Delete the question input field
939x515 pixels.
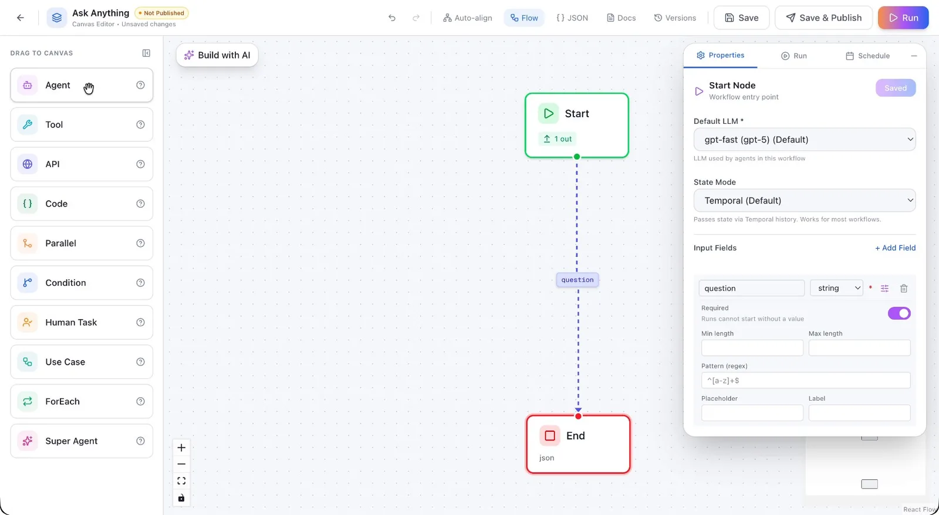pyautogui.click(x=904, y=288)
